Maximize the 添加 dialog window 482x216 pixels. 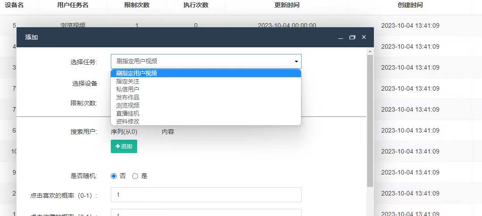click(x=352, y=37)
